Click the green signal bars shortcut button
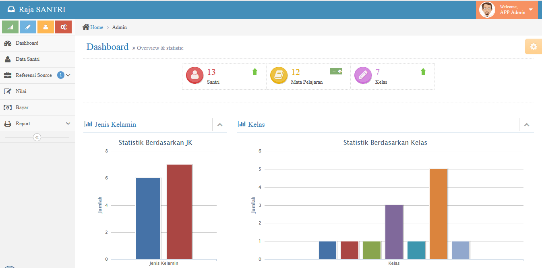 (10, 27)
